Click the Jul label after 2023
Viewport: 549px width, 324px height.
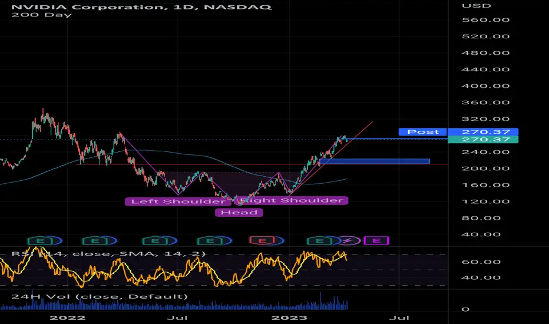[399, 318]
